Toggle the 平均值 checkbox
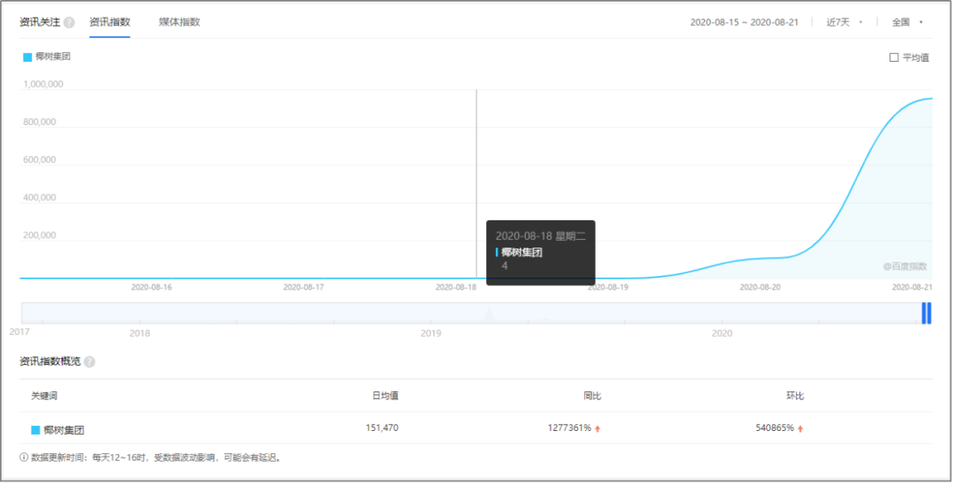Viewport: 953px width, 483px height. [894, 57]
